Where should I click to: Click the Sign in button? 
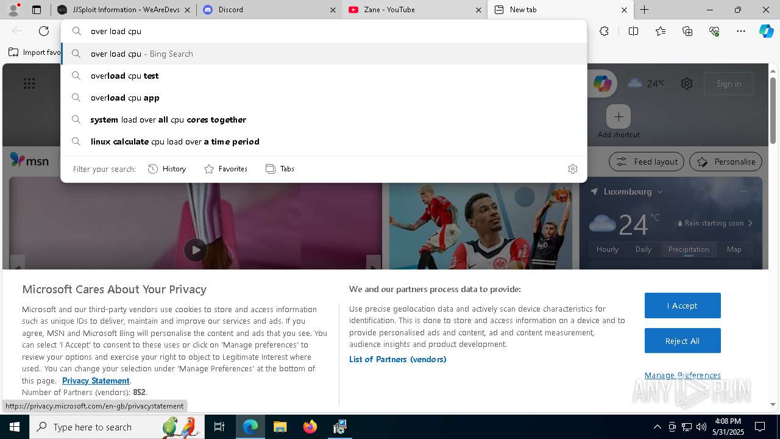pyautogui.click(x=729, y=84)
